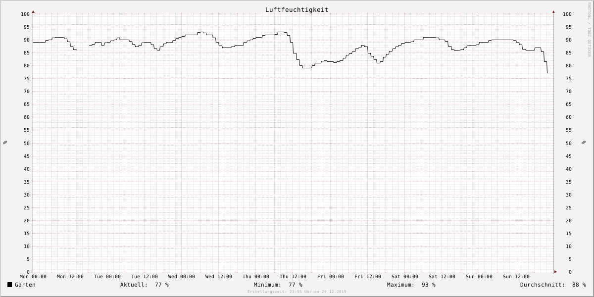Select the Garten legend label
The image size is (594, 297).
(x=25, y=285)
